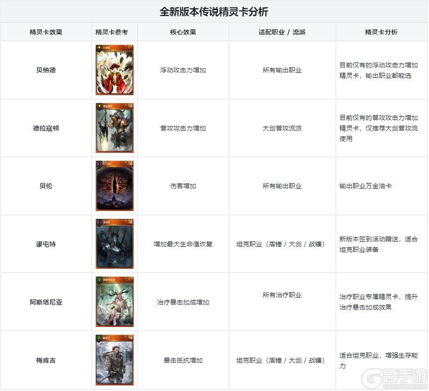Image resolution: width=429 pixels, height=391 pixels.
Task: Open the 德拉寇顿 spirit card picture
Action: point(114,128)
